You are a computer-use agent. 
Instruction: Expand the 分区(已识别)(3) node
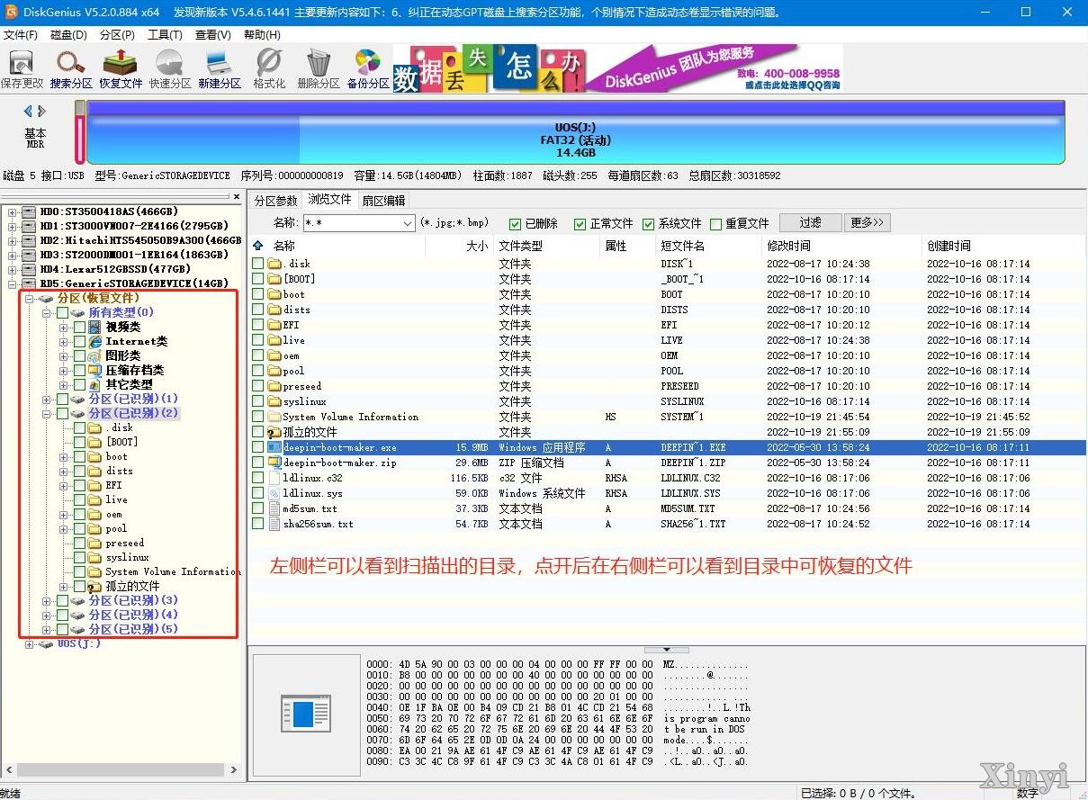point(47,601)
